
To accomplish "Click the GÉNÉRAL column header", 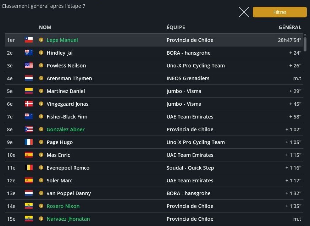I will pyautogui.click(x=290, y=27).
